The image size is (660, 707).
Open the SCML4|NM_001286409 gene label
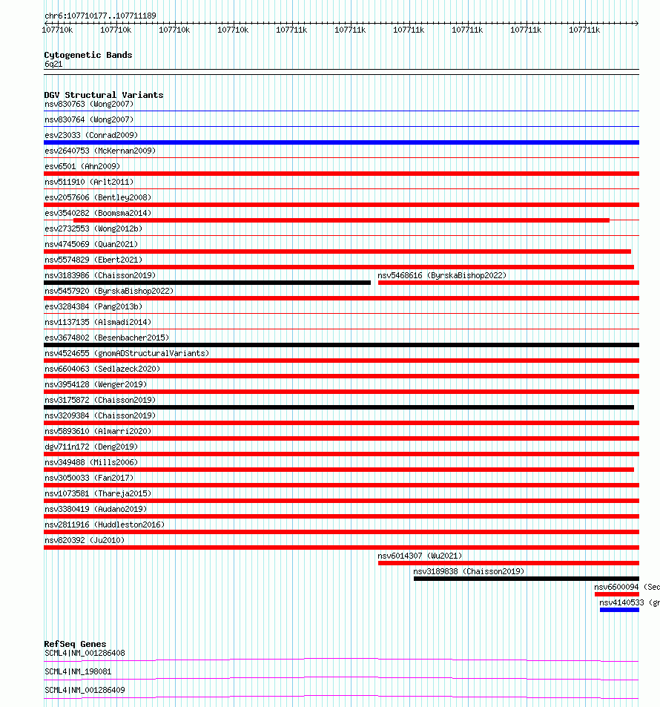point(85,691)
